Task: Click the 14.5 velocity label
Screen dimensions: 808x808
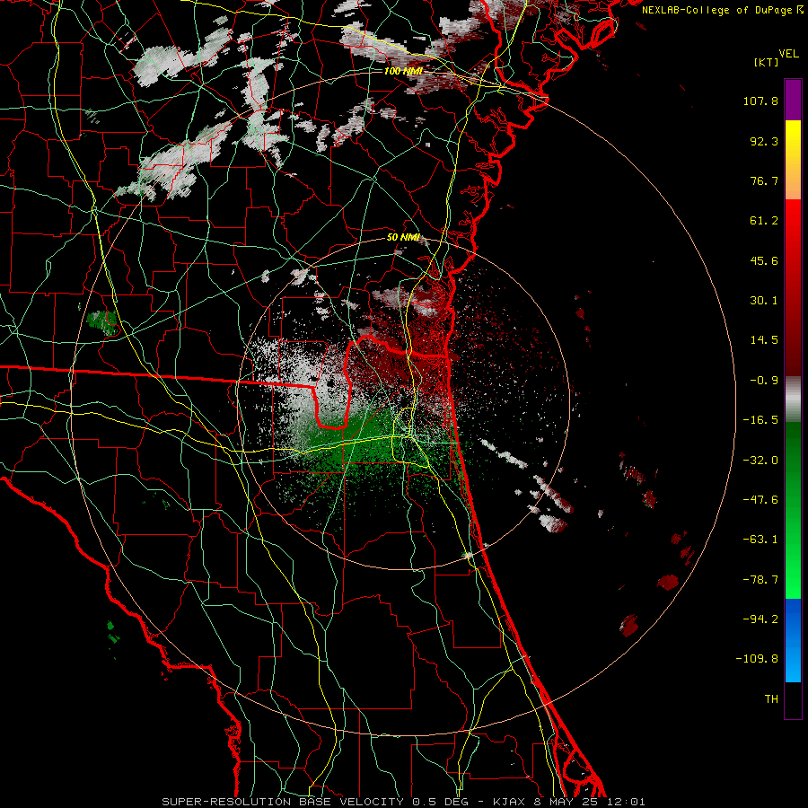Action: (764, 340)
